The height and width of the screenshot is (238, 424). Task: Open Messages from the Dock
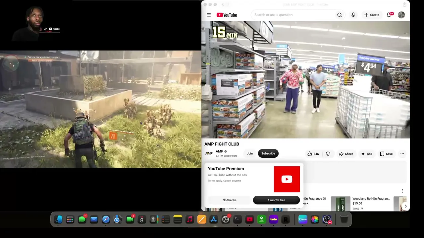[82, 219]
